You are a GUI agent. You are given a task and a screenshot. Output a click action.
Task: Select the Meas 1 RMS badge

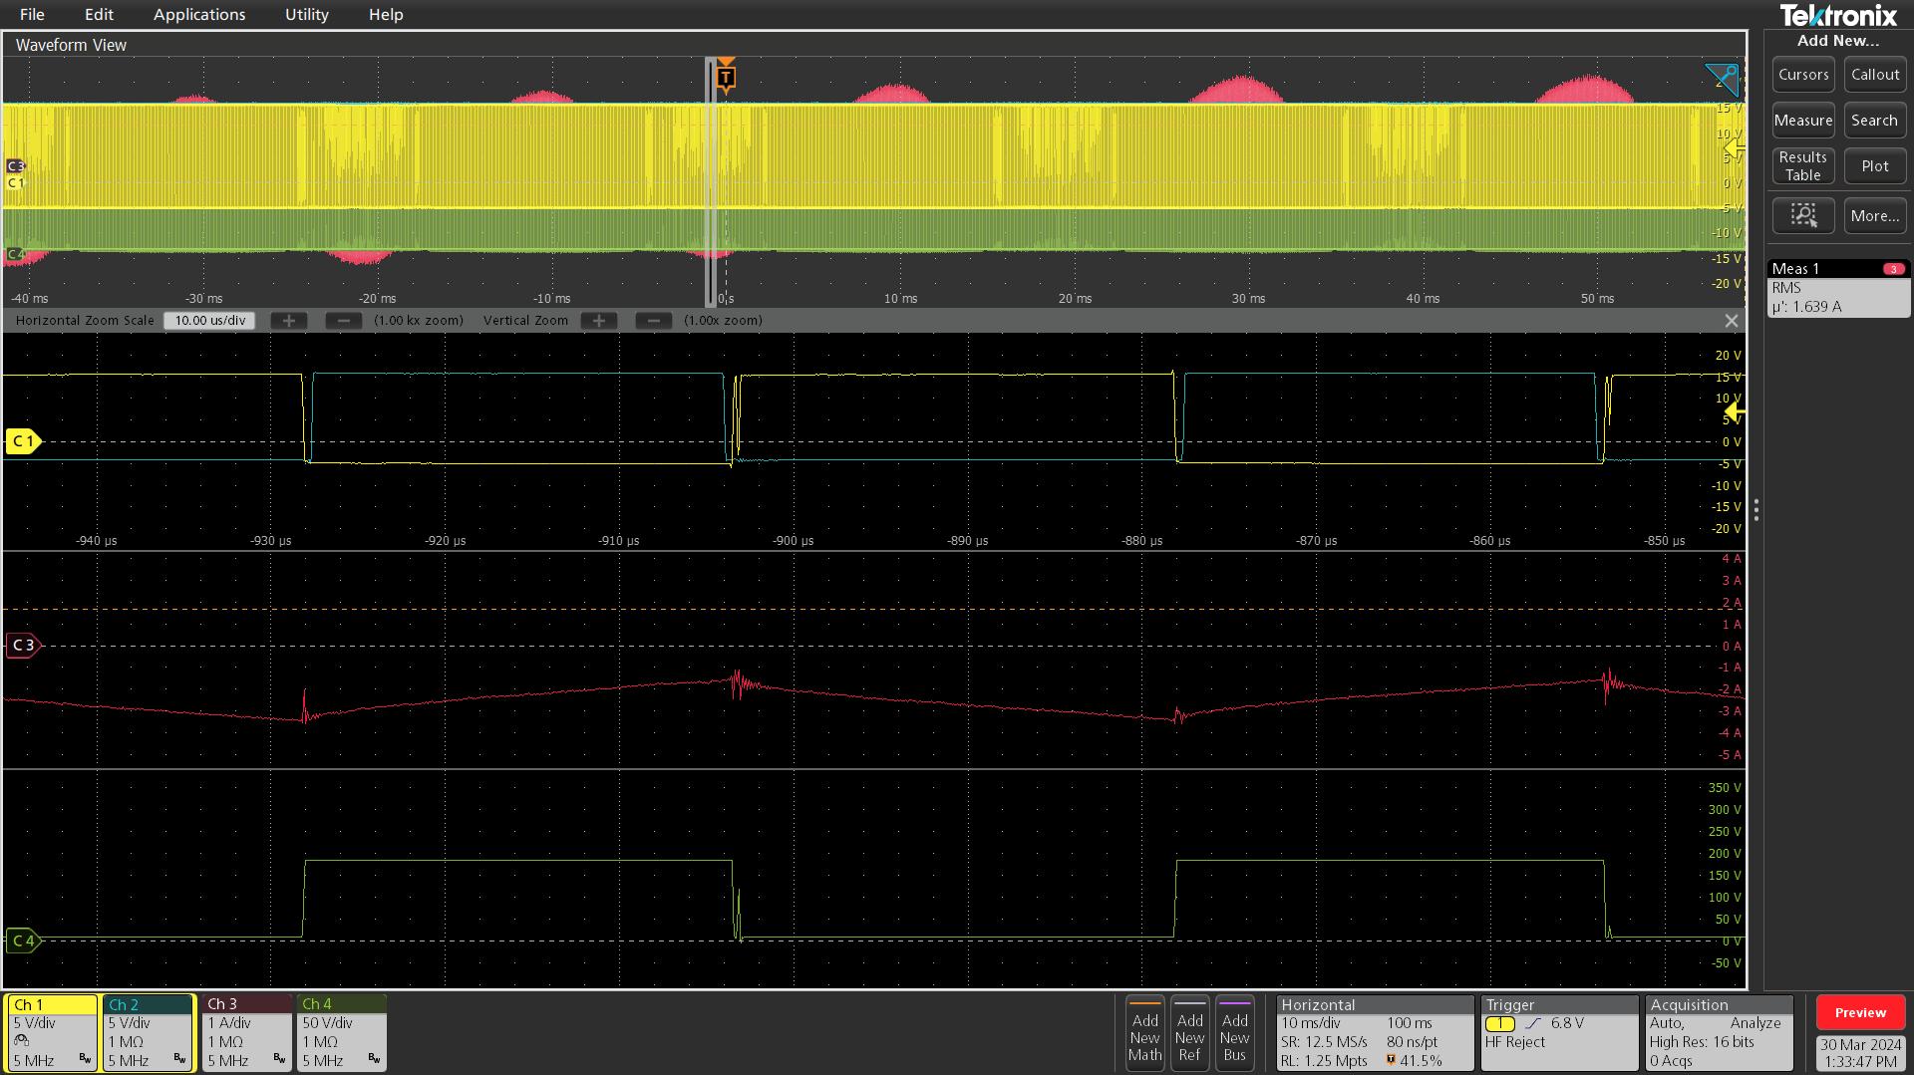coord(1838,289)
